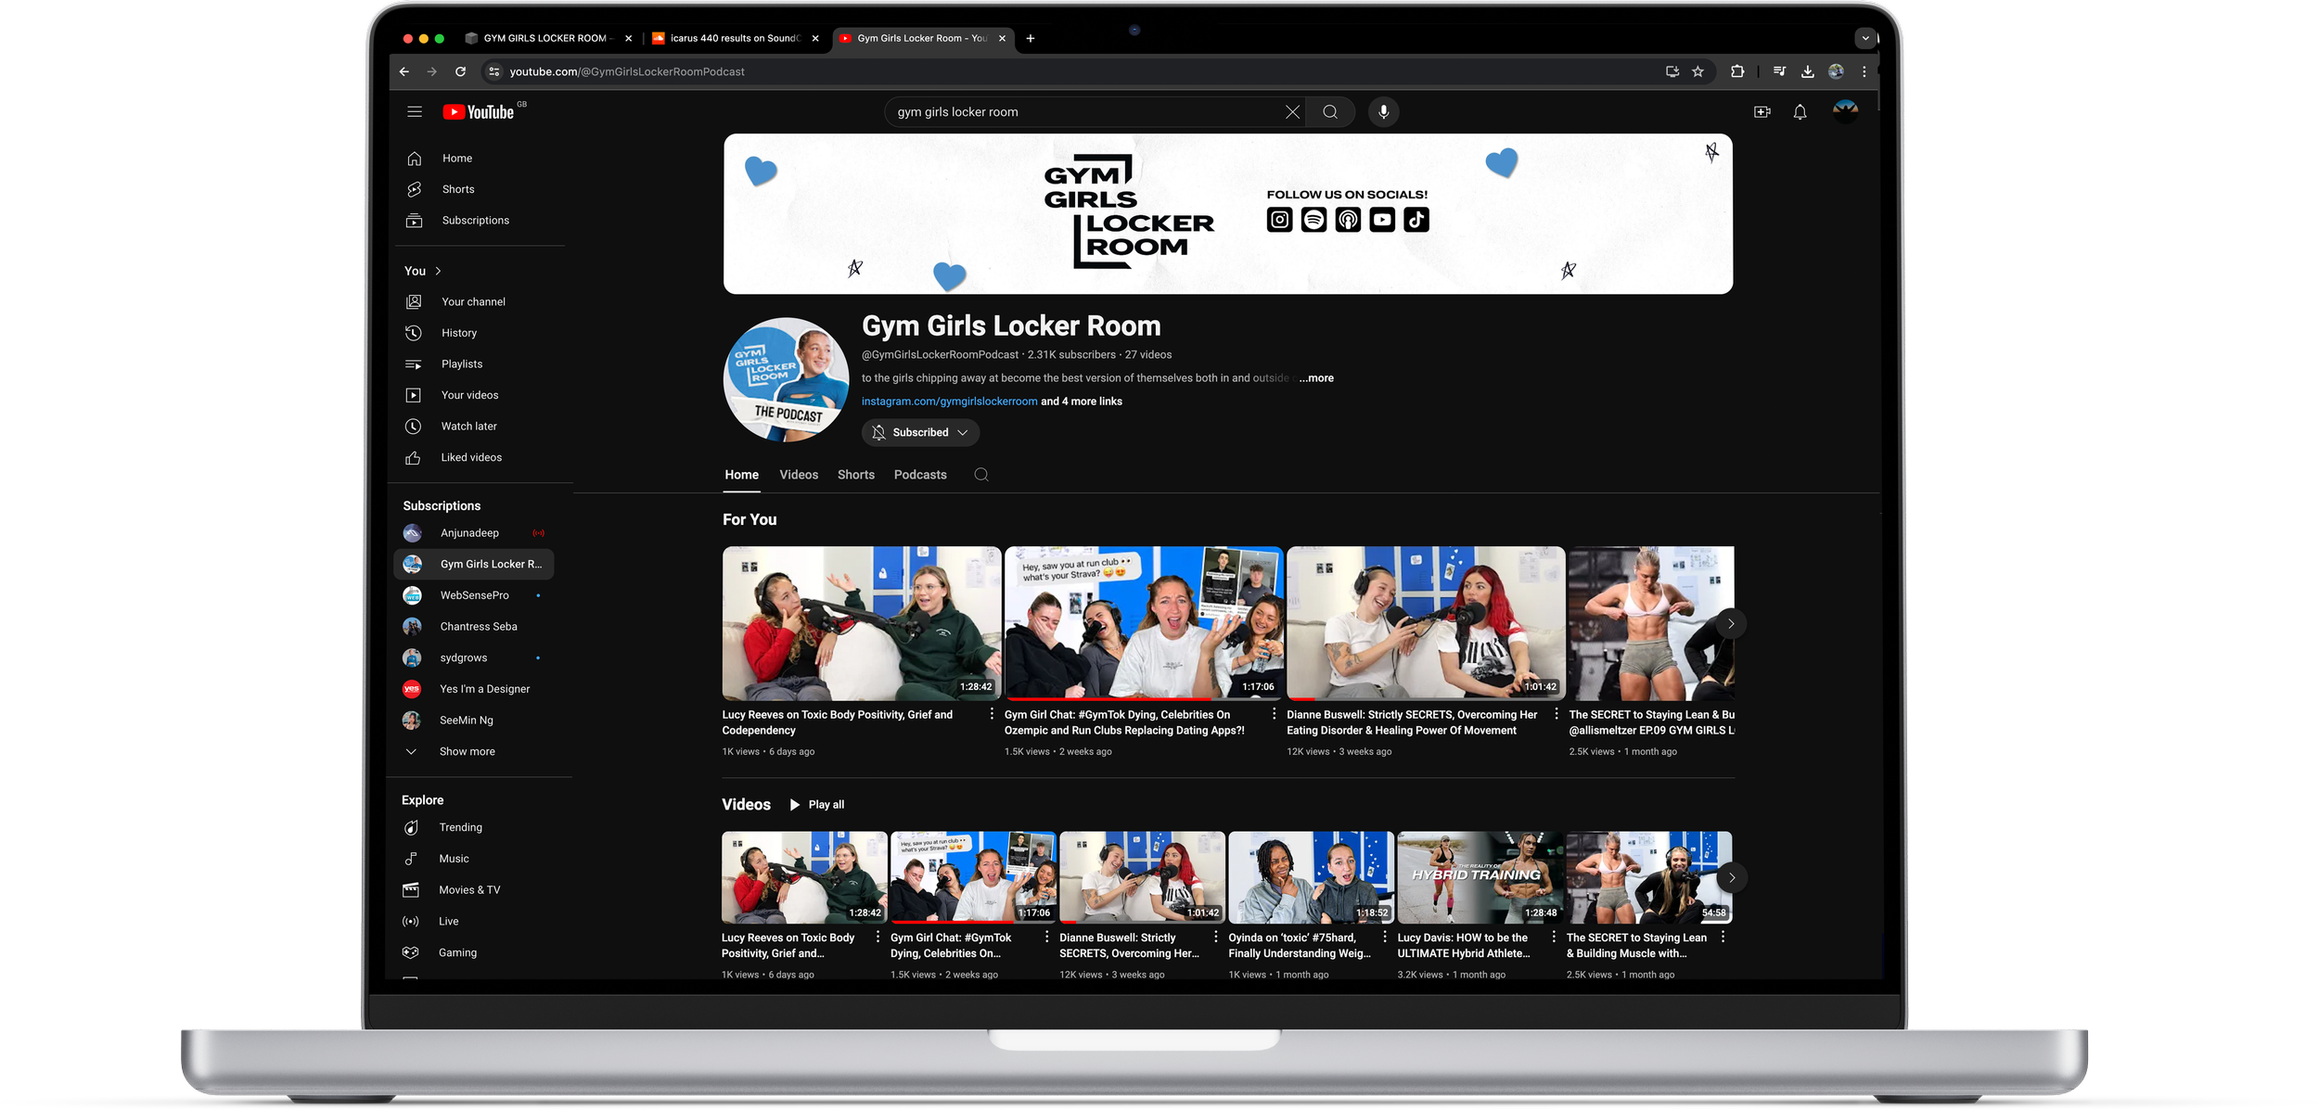Open the notifications bell
The width and height of the screenshot is (2319, 1110).
tap(1800, 112)
